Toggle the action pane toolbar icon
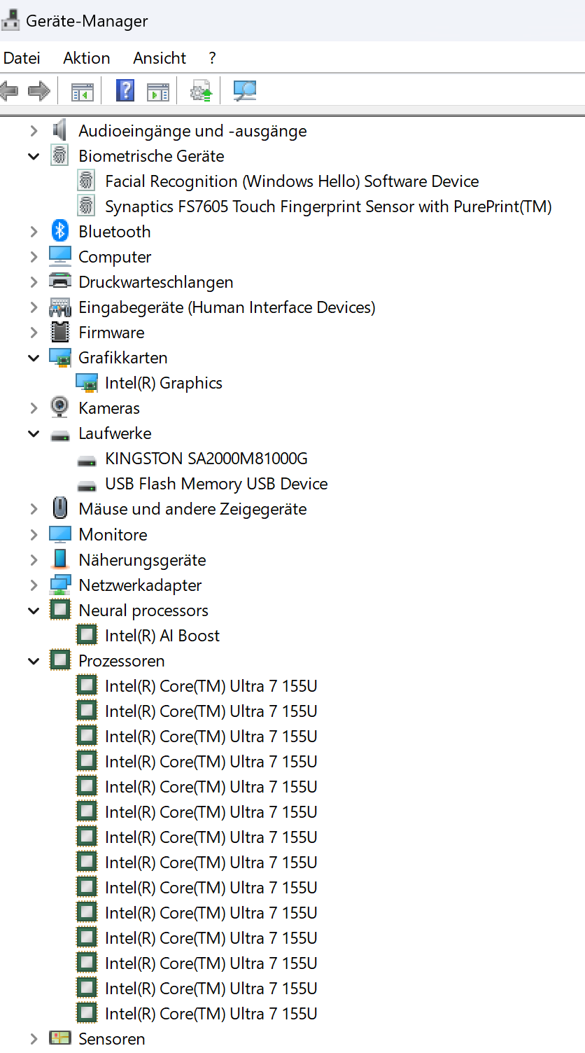585x1053 pixels. click(x=158, y=91)
